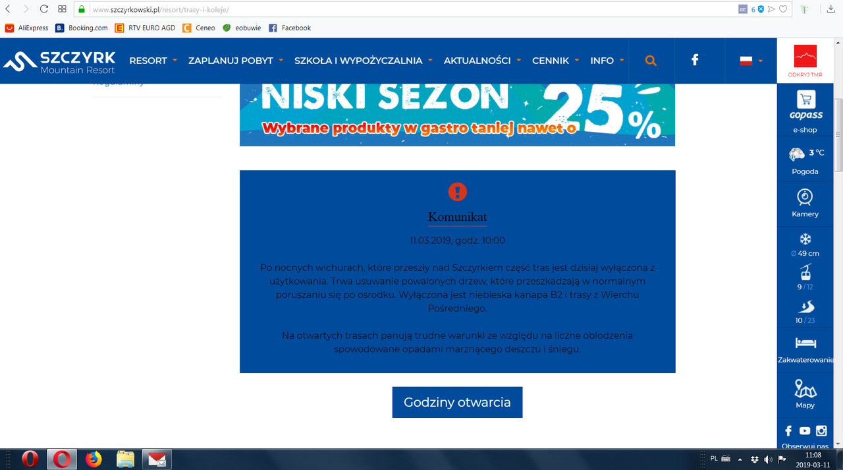Expand the ZAPLANUJ POBYT menu

(x=236, y=61)
